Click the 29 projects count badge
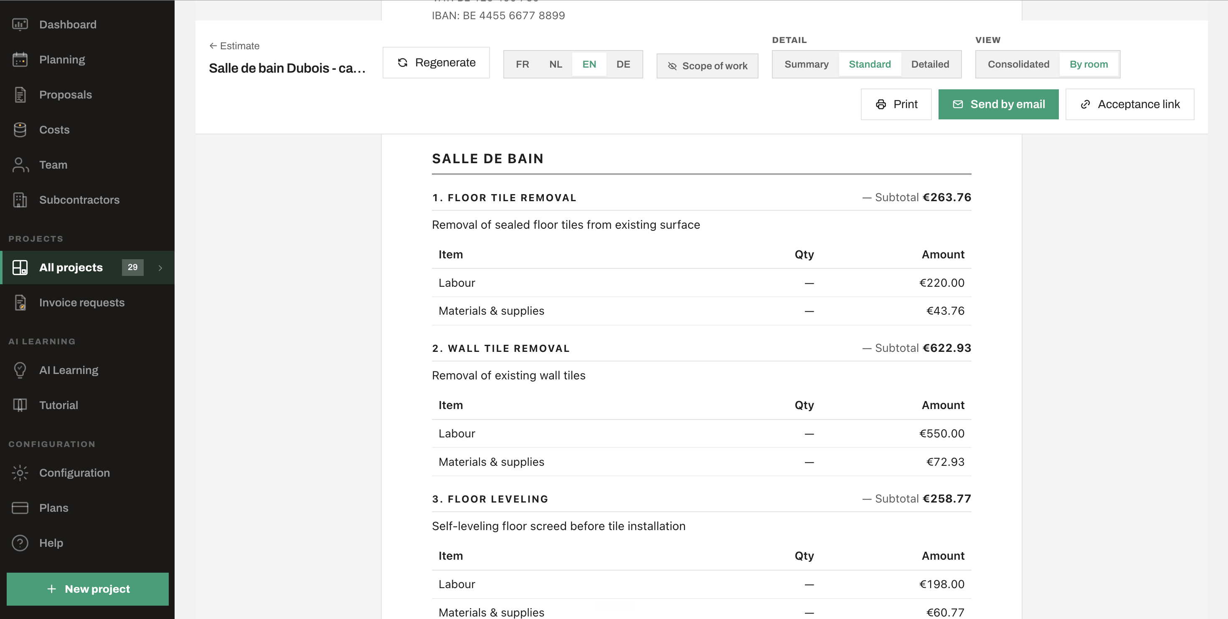Viewport: 1228px width, 619px height. [132, 267]
